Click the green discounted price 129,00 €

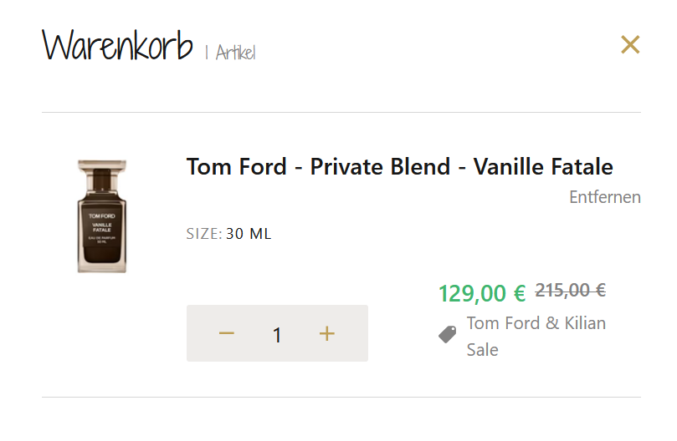pyautogui.click(x=482, y=293)
